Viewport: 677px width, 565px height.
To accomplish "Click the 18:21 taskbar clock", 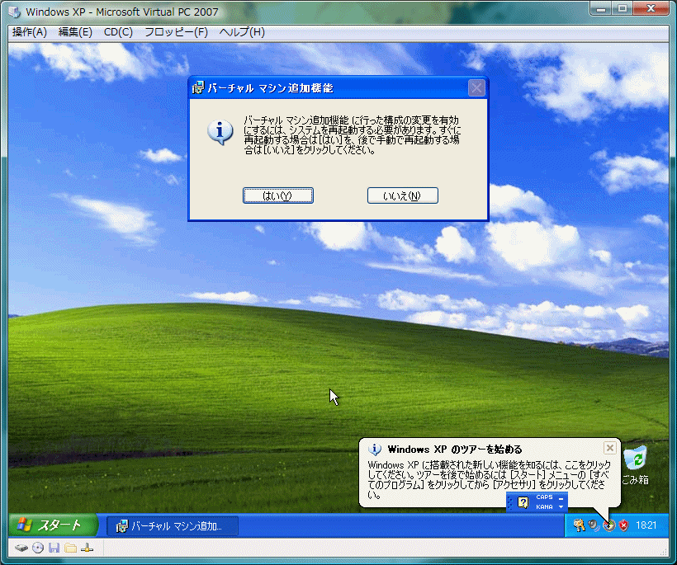I will (646, 525).
